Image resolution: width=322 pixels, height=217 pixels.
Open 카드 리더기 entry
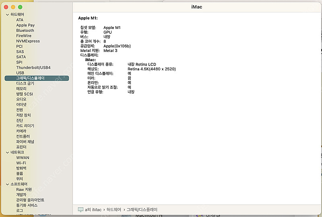[x=25, y=126]
